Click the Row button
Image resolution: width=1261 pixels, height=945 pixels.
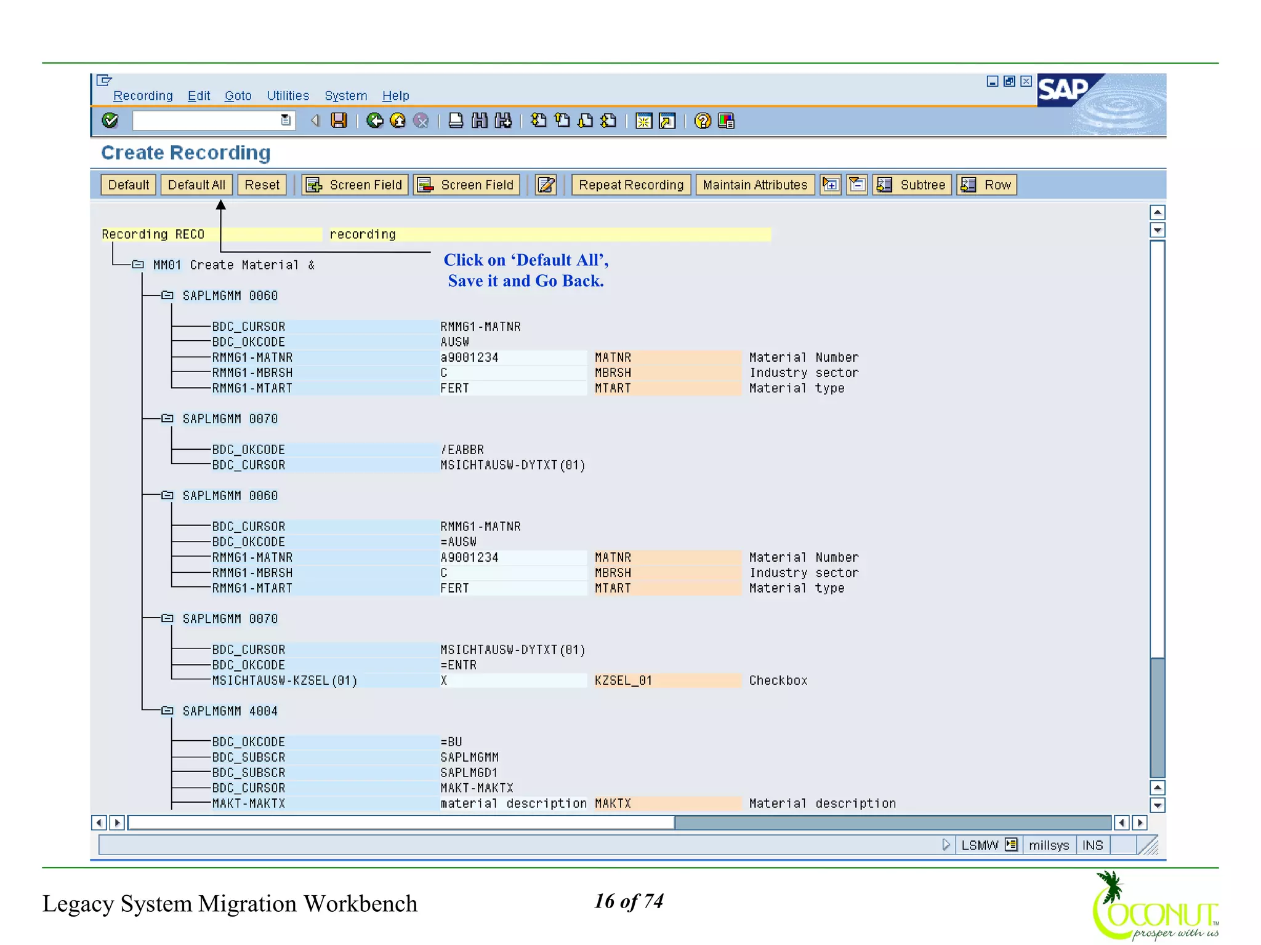(x=986, y=185)
